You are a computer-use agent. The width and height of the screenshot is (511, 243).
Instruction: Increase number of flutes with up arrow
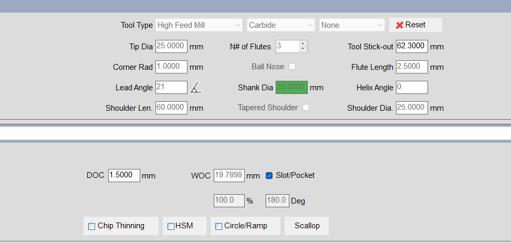[303, 44]
